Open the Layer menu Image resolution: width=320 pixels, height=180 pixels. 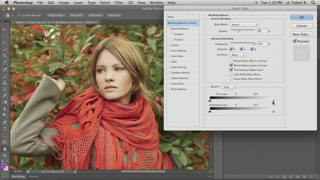78,3
